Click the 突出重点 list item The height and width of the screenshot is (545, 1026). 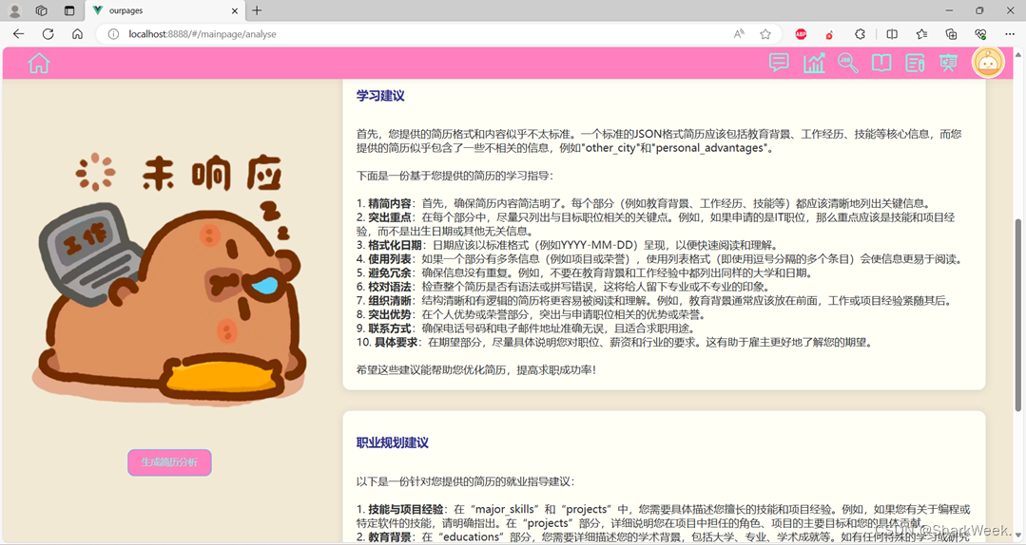[x=656, y=224]
